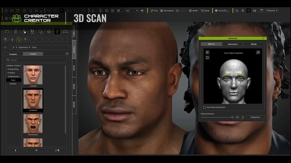291x163 pixels.
Task: Select the Project category icon in Content panel
Action: point(7,32)
